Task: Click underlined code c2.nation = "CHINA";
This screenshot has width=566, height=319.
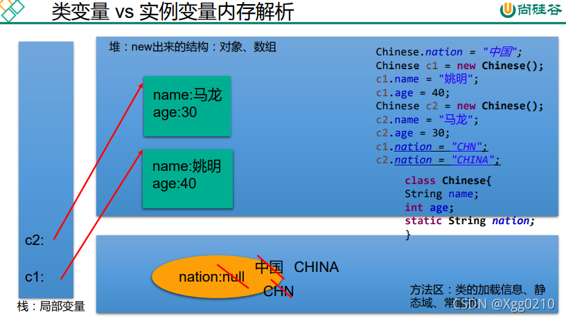Action: 438,160
